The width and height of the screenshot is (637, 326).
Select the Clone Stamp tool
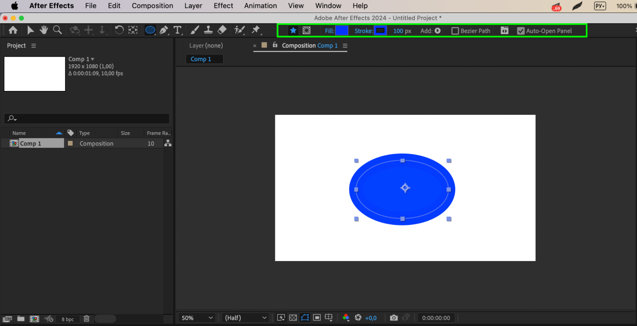coord(208,30)
